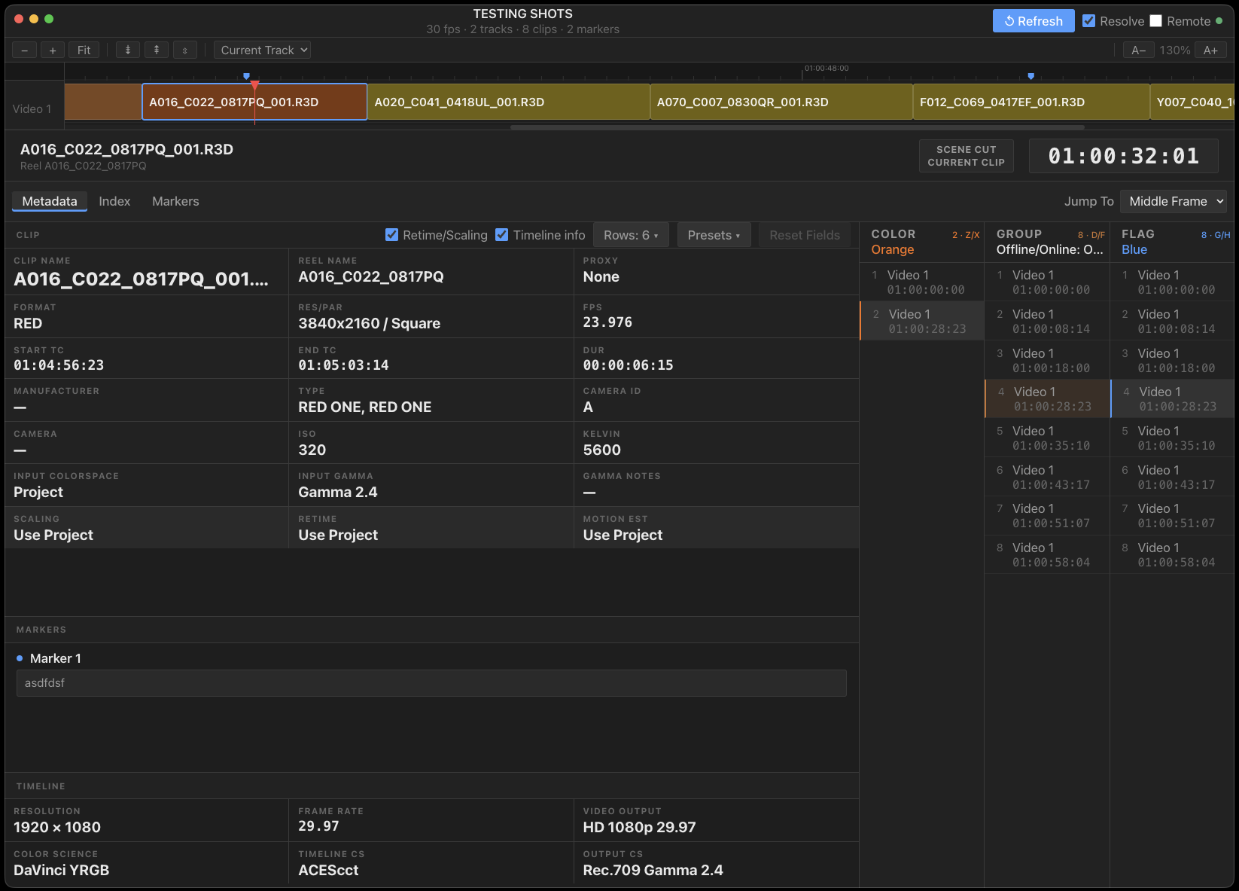The height and width of the screenshot is (891, 1239).
Task: Open the Presets dropdown
Action: click(714, 235)
